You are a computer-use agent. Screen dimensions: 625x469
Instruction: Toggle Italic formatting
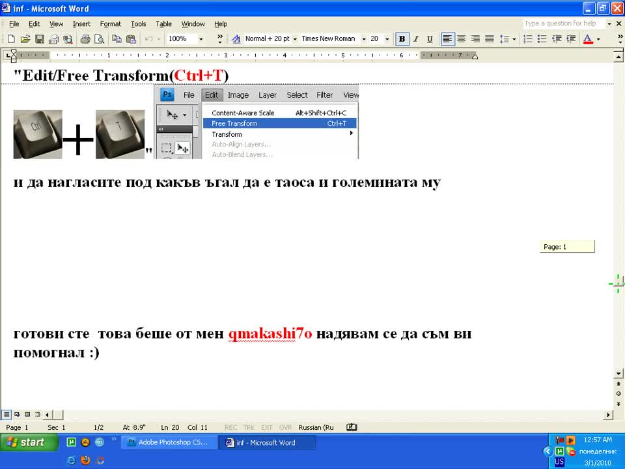[416, 39]
